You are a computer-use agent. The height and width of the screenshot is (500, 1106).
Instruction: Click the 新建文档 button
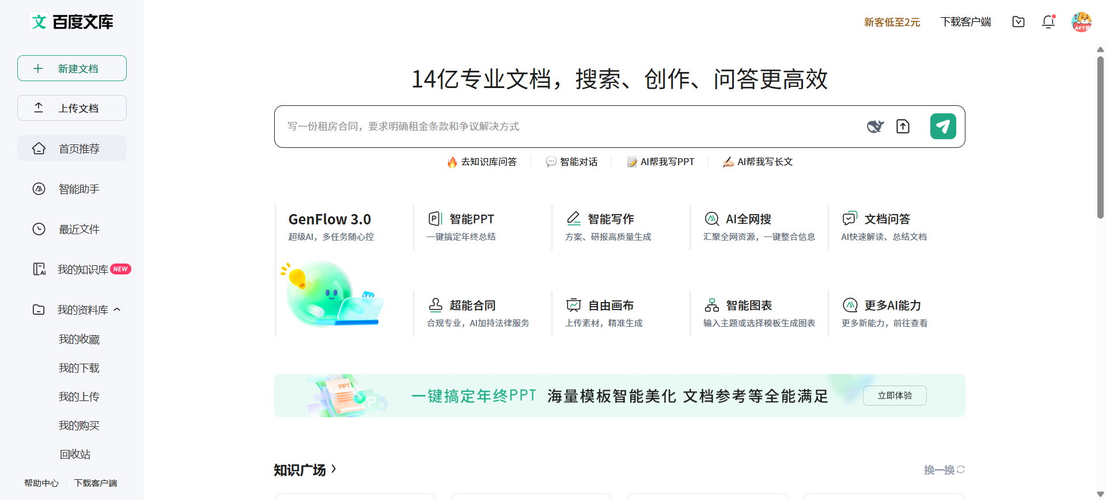pyautogui.click(x=72, y=68)
